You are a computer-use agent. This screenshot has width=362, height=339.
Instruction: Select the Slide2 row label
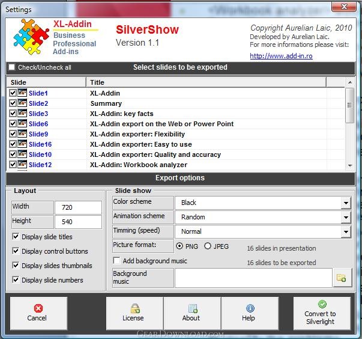coord(38,103)
